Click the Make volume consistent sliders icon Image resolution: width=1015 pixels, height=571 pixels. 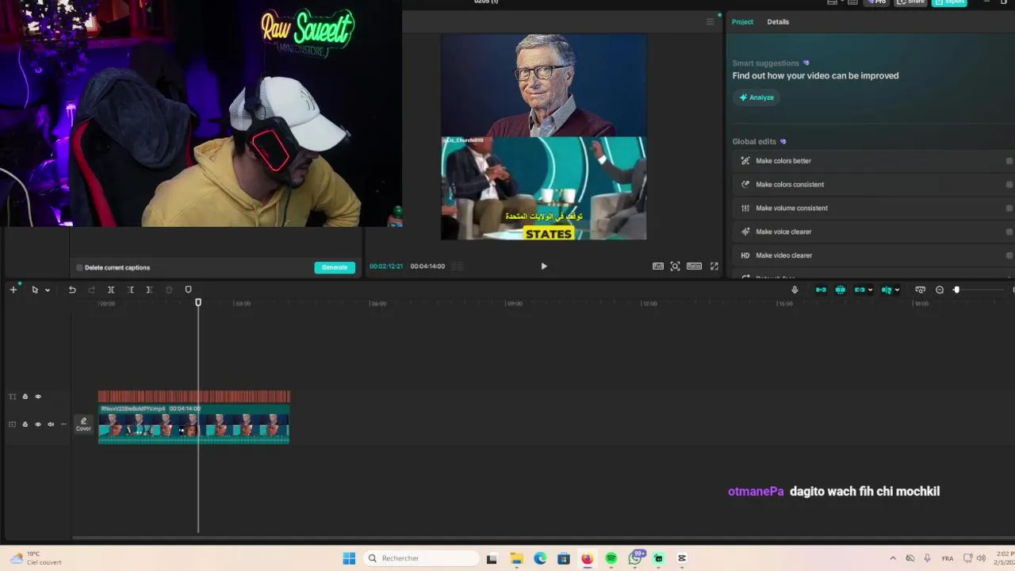[x=745, y=209]
